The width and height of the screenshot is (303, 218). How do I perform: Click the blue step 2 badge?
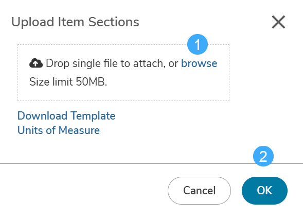pos(263,156)
